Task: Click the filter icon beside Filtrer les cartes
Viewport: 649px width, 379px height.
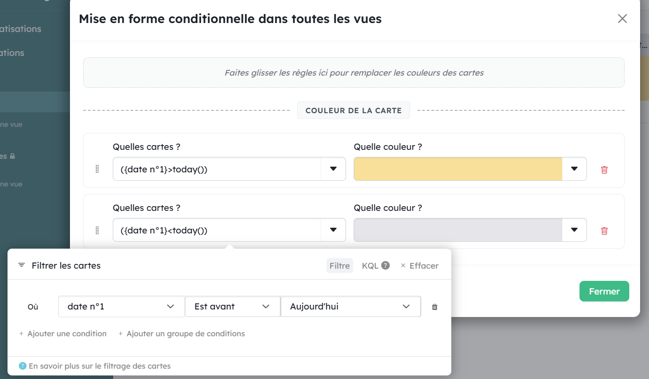Action: 21,265
